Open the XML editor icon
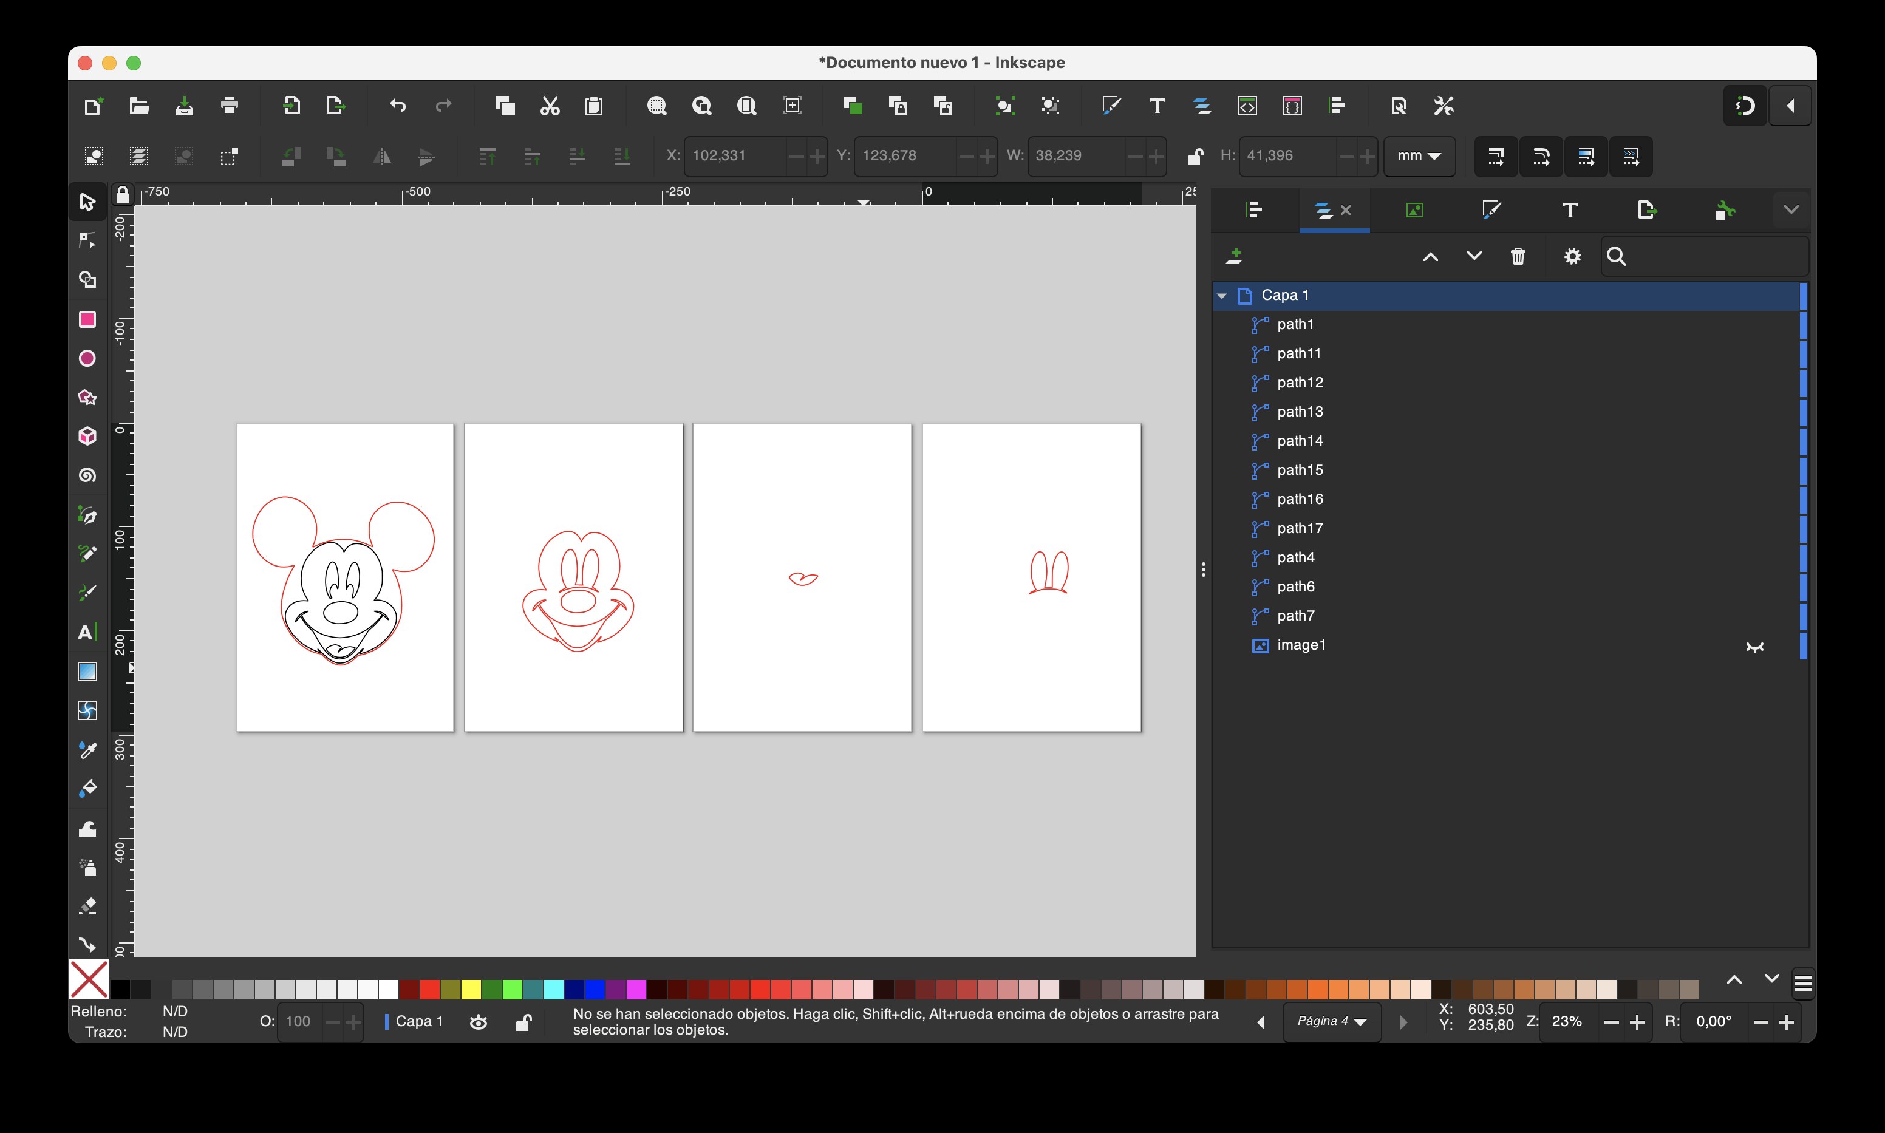The width and height of the screenshot is (1885, 1133). click(1247, 106)
